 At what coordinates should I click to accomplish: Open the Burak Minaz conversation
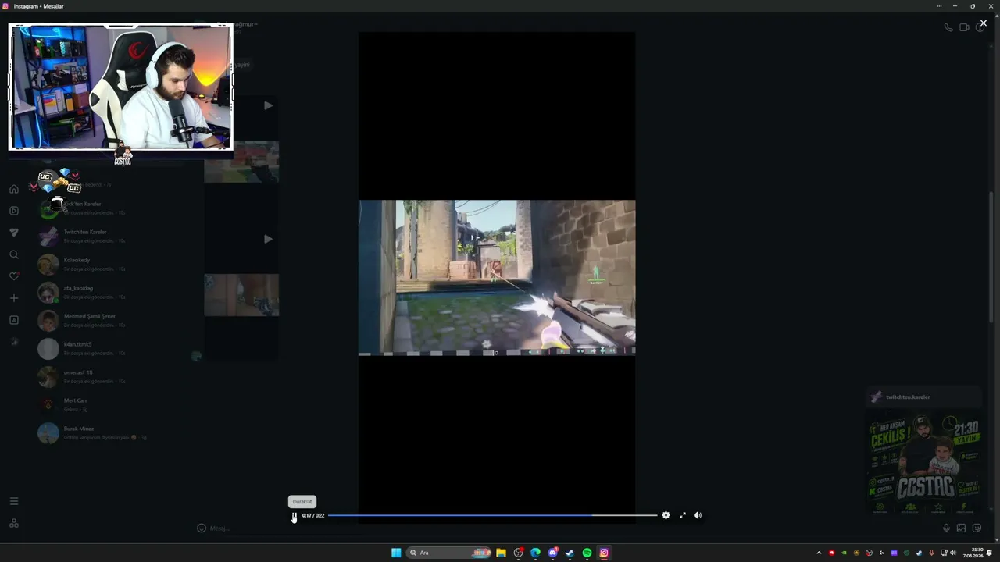109,433
